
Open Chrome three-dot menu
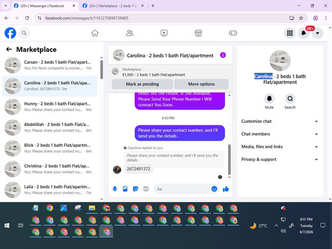(x=326, y=18)
